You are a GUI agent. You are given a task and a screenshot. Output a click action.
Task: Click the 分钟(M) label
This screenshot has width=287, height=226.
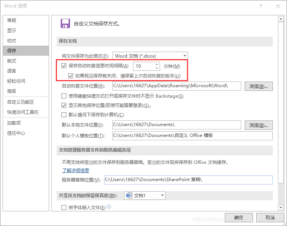[x=172, y=66]
